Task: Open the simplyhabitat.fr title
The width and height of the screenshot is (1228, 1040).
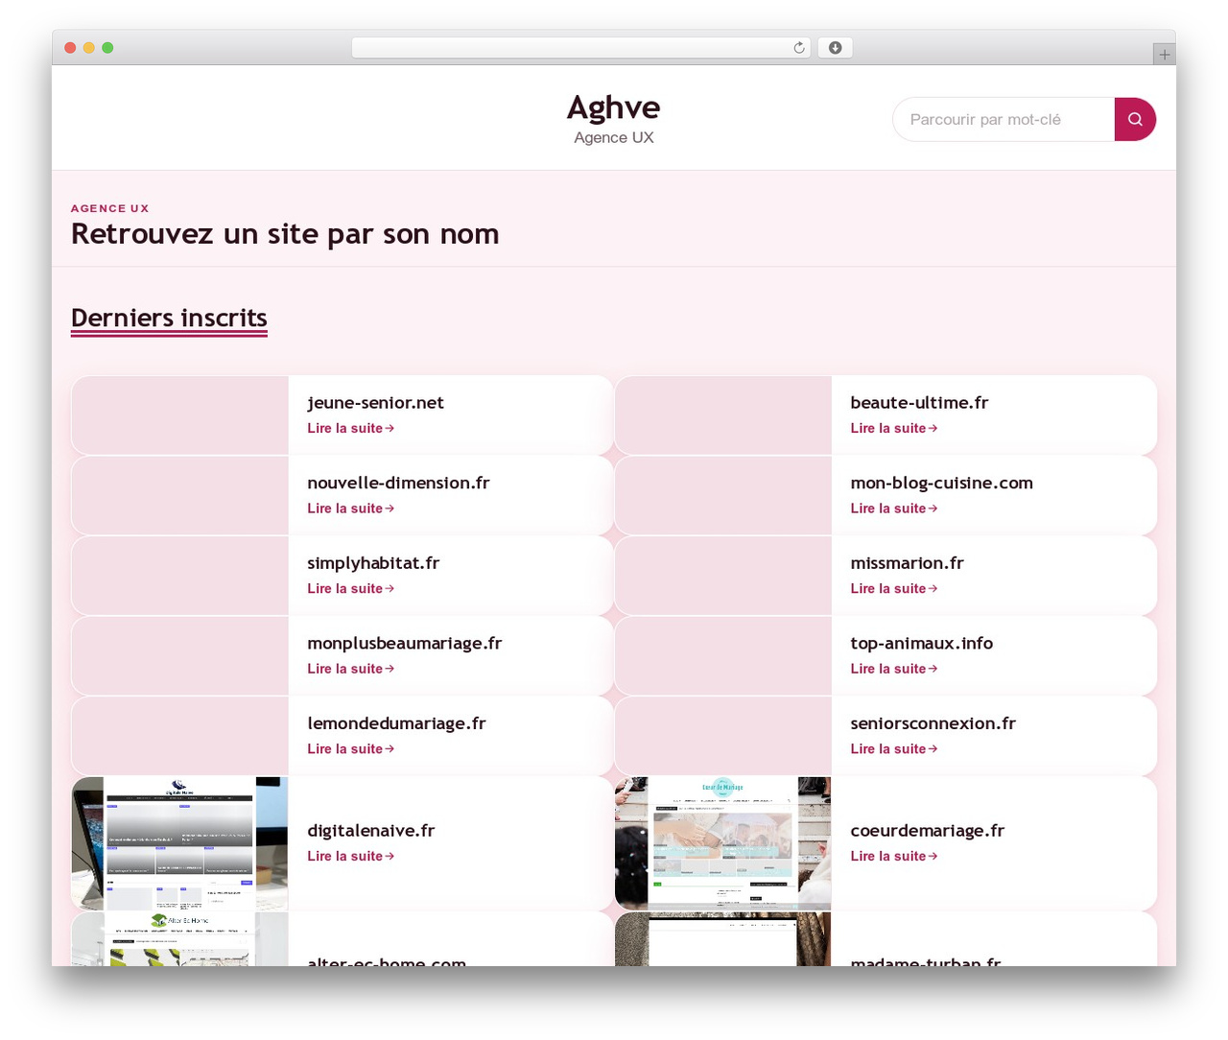Action: (373, 563)
